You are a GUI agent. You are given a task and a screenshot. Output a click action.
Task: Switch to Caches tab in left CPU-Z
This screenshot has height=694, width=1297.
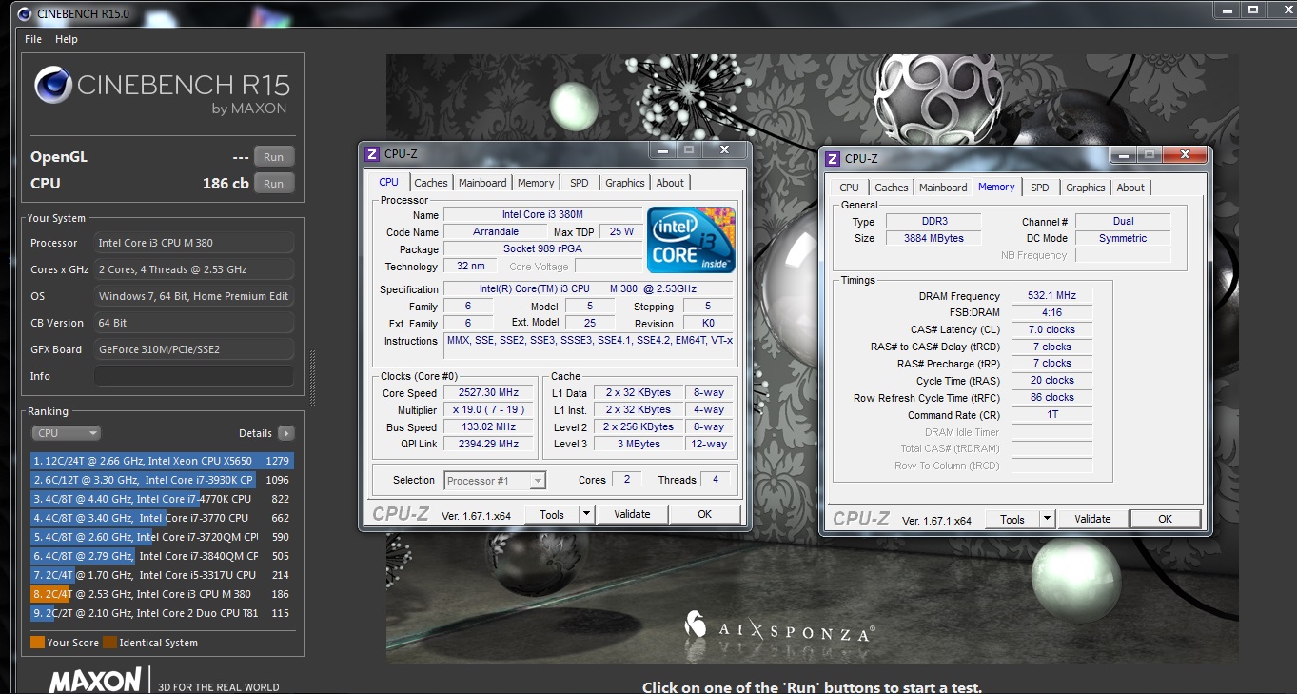430,183
